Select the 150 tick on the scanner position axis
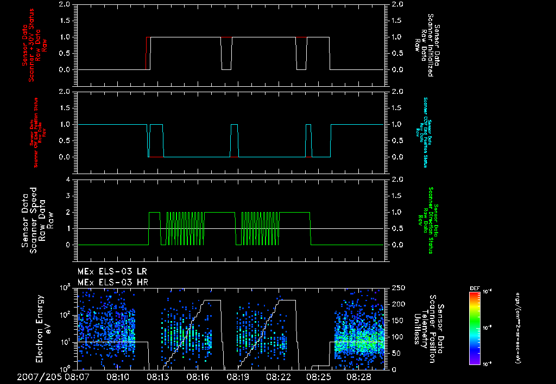This screenshot has height=384, width=556. [x=398, y=321]
